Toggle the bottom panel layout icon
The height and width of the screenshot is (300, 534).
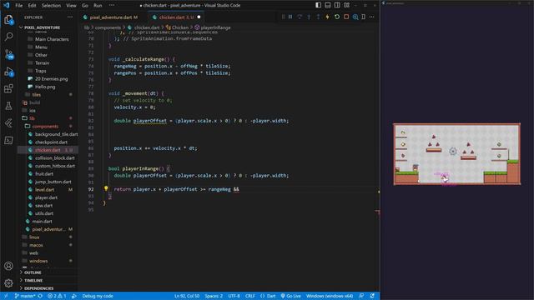pyautogui.click(x=328, y=5)
